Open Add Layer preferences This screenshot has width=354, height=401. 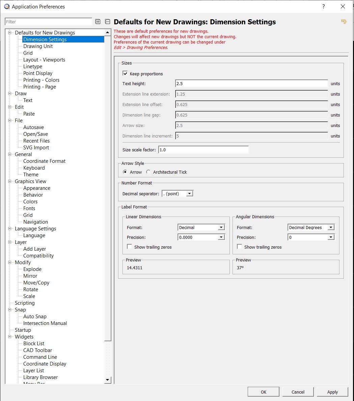pos(35,249)
